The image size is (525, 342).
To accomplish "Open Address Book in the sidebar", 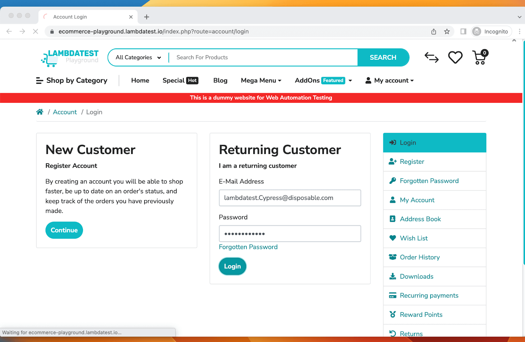I will pyautogui.click(x=434, y=219).
